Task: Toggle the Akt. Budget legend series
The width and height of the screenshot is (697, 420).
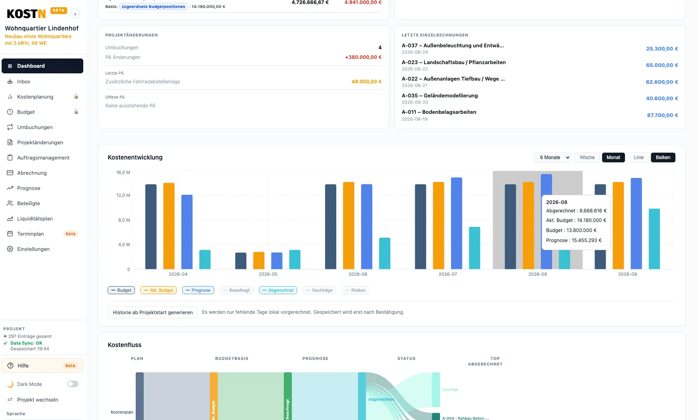Action: 159,290
